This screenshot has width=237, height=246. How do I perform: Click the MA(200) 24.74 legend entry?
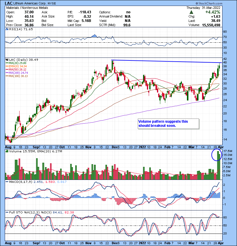pyautogui.click(x=17, y=73)
